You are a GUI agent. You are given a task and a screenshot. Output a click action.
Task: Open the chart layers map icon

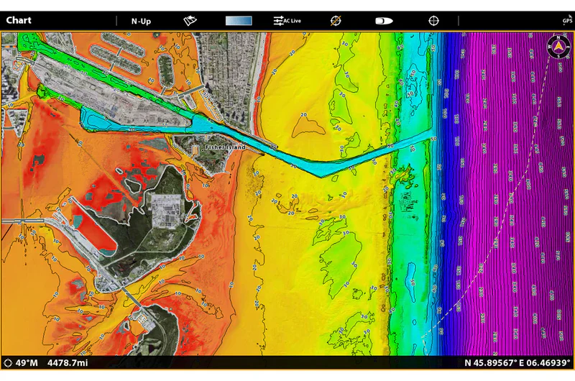coord(190,21)
